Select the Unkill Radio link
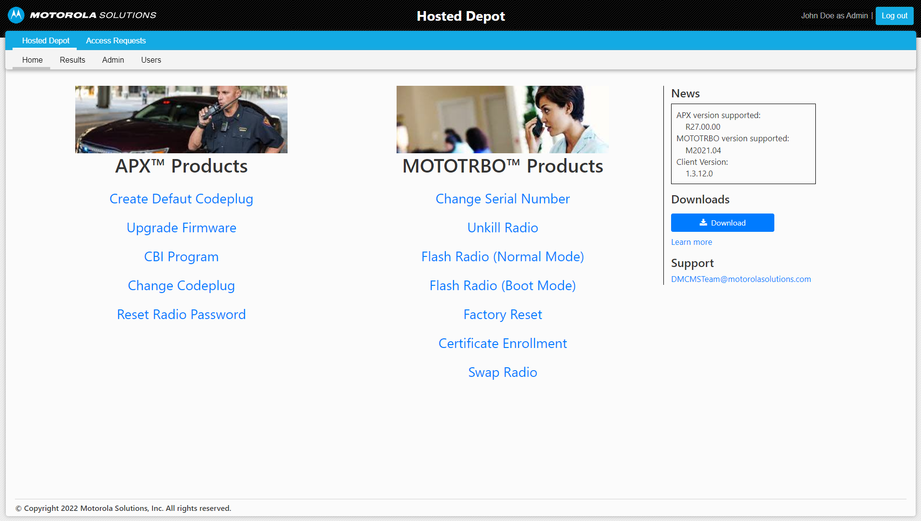 503,227
